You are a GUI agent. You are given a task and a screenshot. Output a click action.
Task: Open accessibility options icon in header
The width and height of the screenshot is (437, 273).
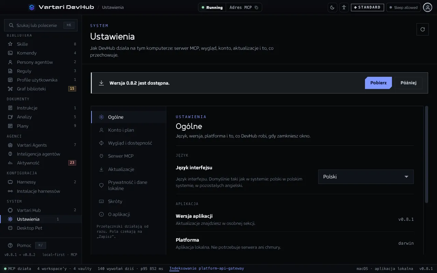(x=344, y=8)
